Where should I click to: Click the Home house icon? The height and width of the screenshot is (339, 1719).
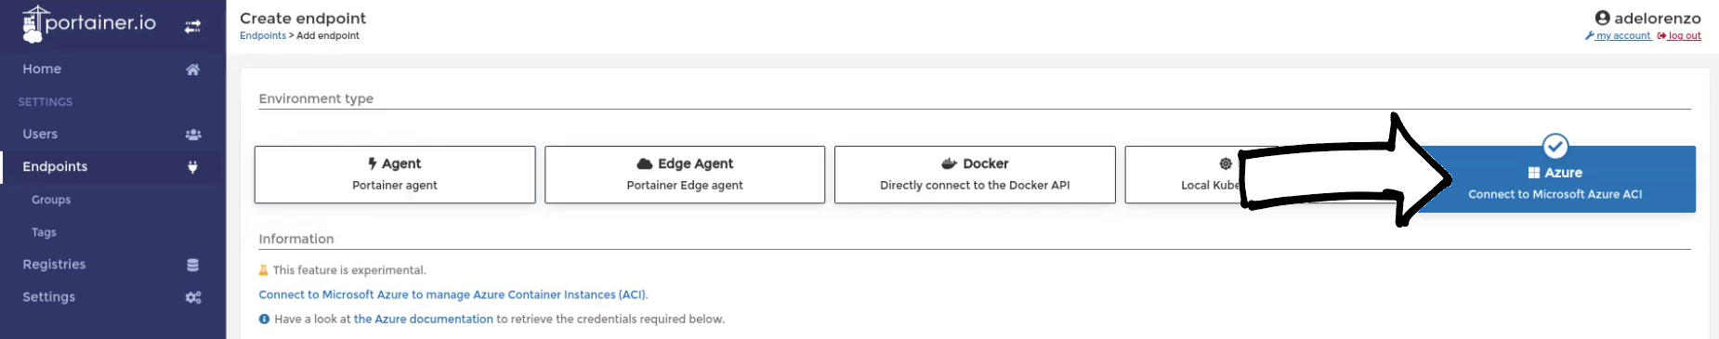[x=192, y=70]
